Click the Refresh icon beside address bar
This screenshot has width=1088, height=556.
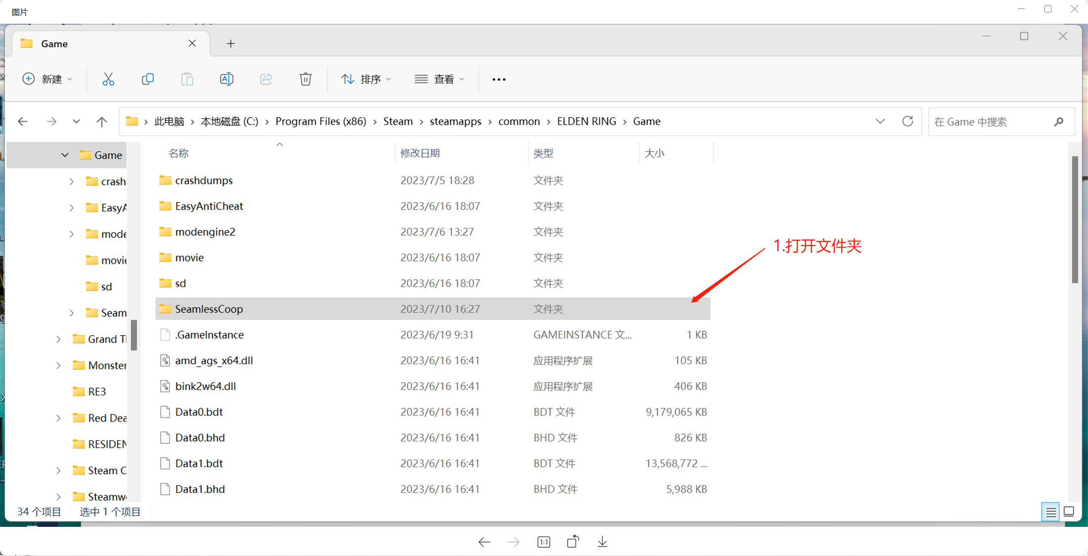(x=907, y=122)
